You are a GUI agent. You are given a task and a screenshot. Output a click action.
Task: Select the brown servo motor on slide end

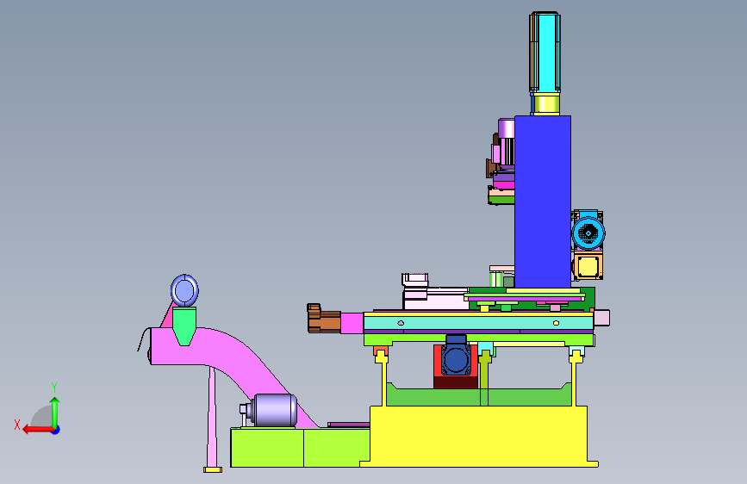323,319
